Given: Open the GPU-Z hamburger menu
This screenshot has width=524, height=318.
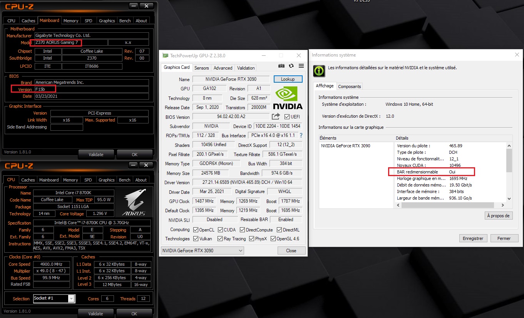Looking at the screenshot, I should (301, 66).
